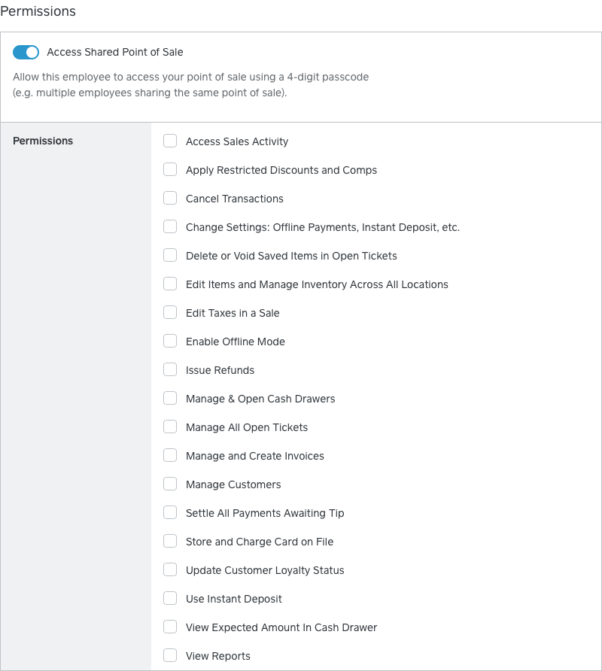602x671 pixels.
Task: Tick the Enable Offline Mode checkbox
Action: coord(170,341)
